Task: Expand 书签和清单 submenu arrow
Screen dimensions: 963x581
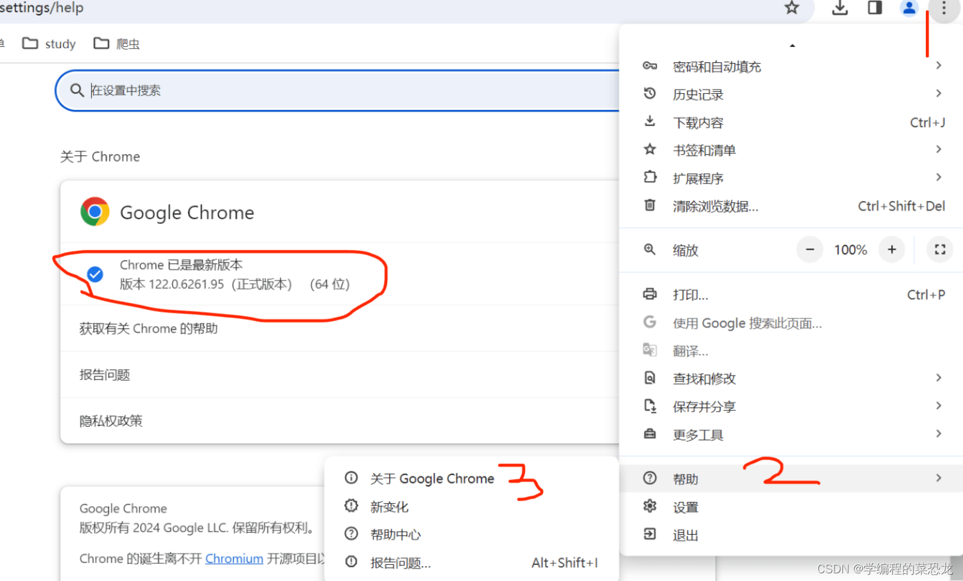Action: (939, 150)
